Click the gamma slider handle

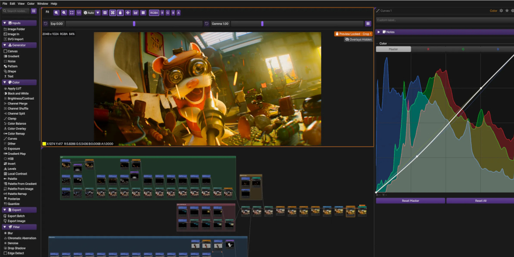(262, 24)
